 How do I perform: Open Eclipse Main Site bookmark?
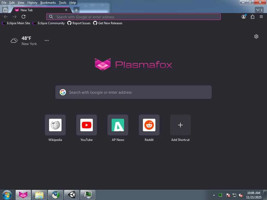coord(16,23)
